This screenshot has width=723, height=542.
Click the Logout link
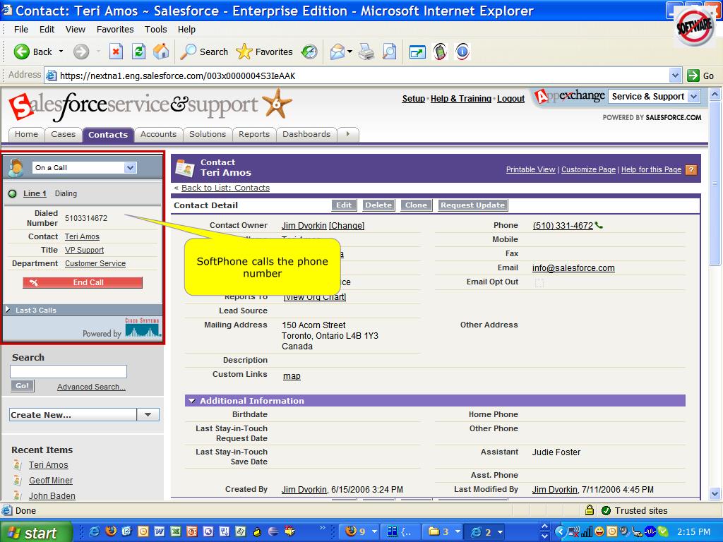[x=510, y=99]
